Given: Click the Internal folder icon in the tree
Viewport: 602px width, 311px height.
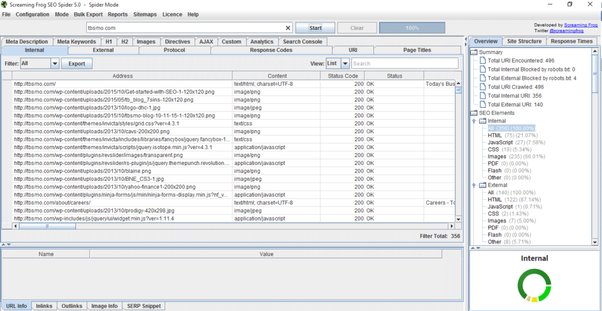Looking at the screenshot, I should click(483, 121).
